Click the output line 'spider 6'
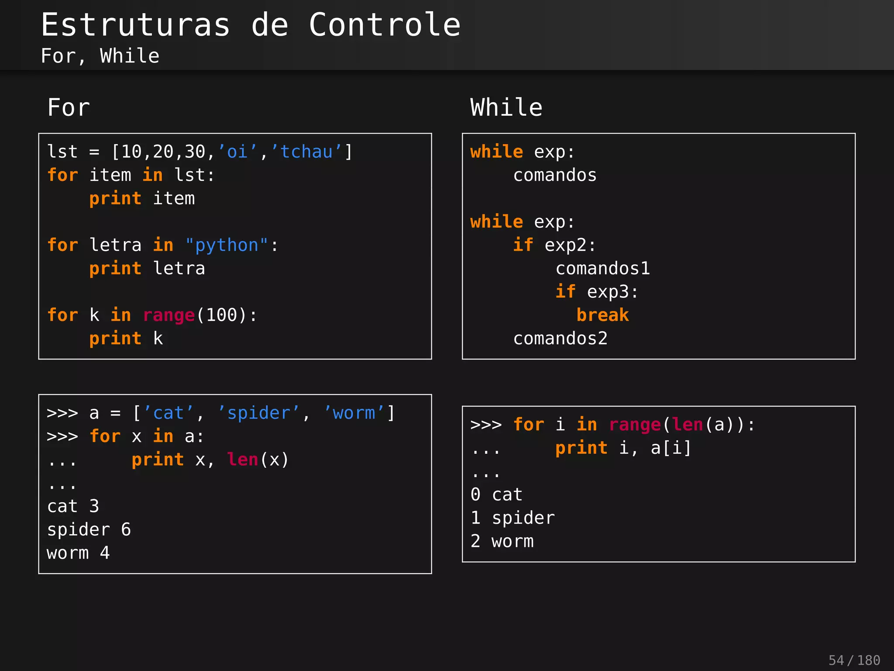This screenshot has width=894, height=671. coord(89,530)
